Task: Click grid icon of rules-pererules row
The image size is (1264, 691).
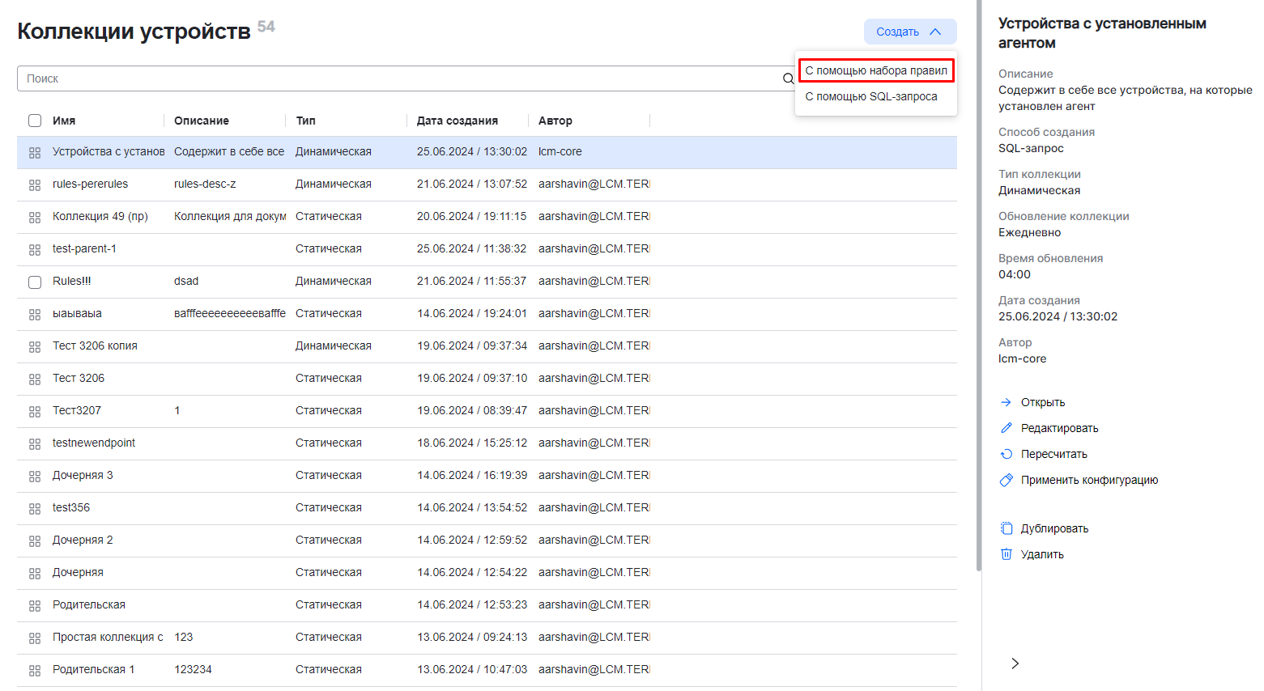Action: tap(35, 184)
